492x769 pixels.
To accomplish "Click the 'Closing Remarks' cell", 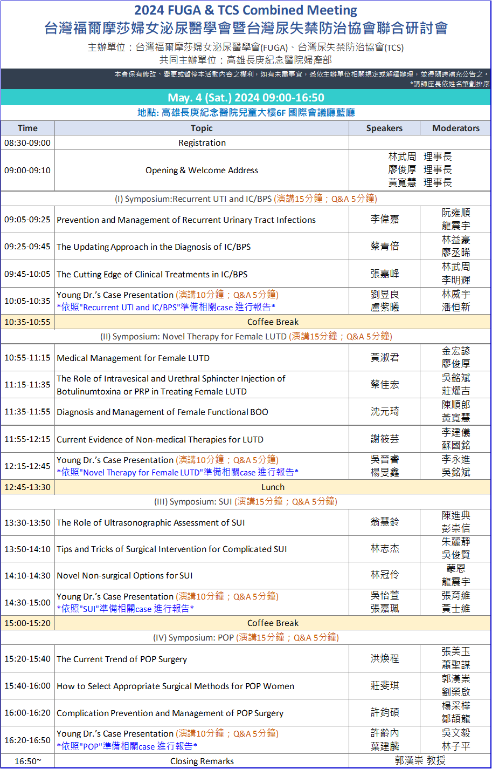I will click(202, 761).
